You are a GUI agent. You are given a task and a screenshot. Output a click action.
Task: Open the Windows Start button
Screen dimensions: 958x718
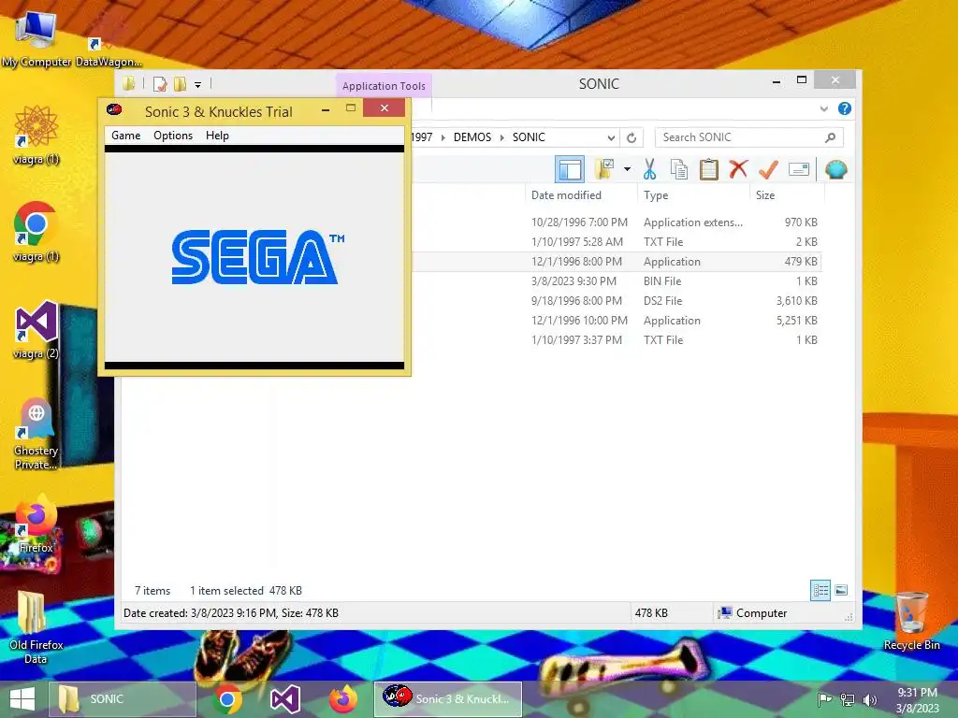(x=22, y=699)
